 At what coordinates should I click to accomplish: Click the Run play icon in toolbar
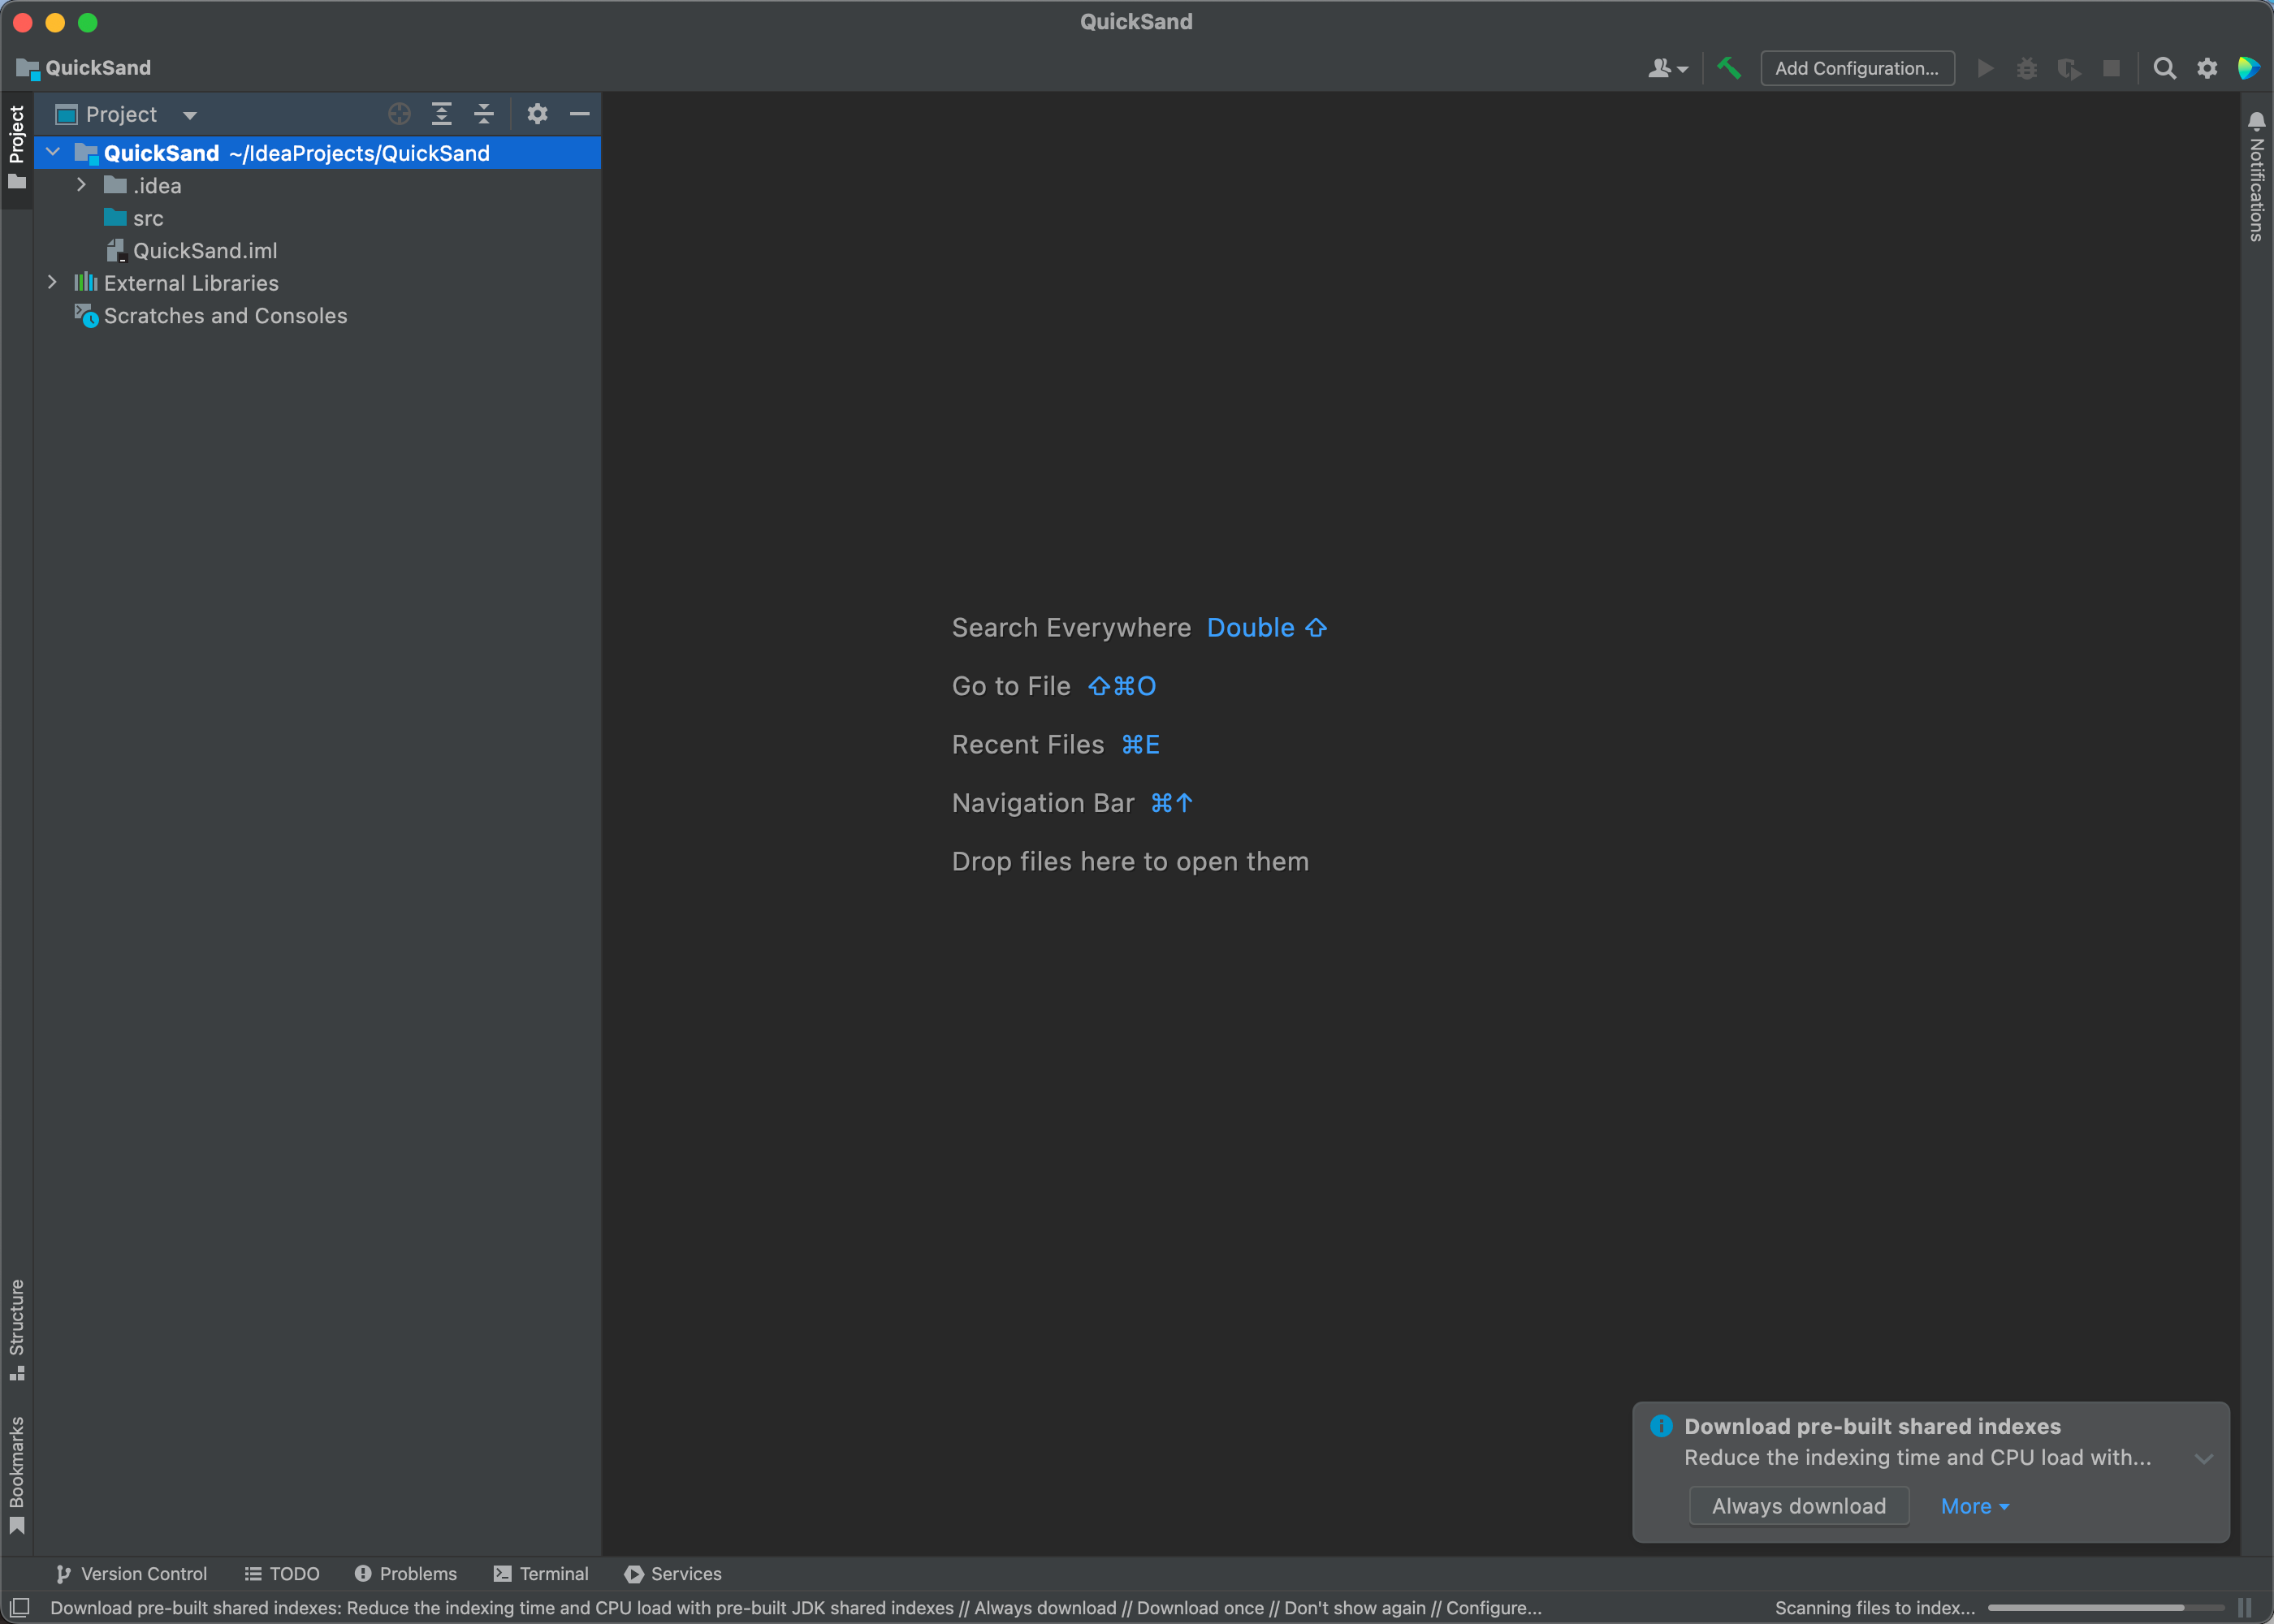coord(1986,68)
